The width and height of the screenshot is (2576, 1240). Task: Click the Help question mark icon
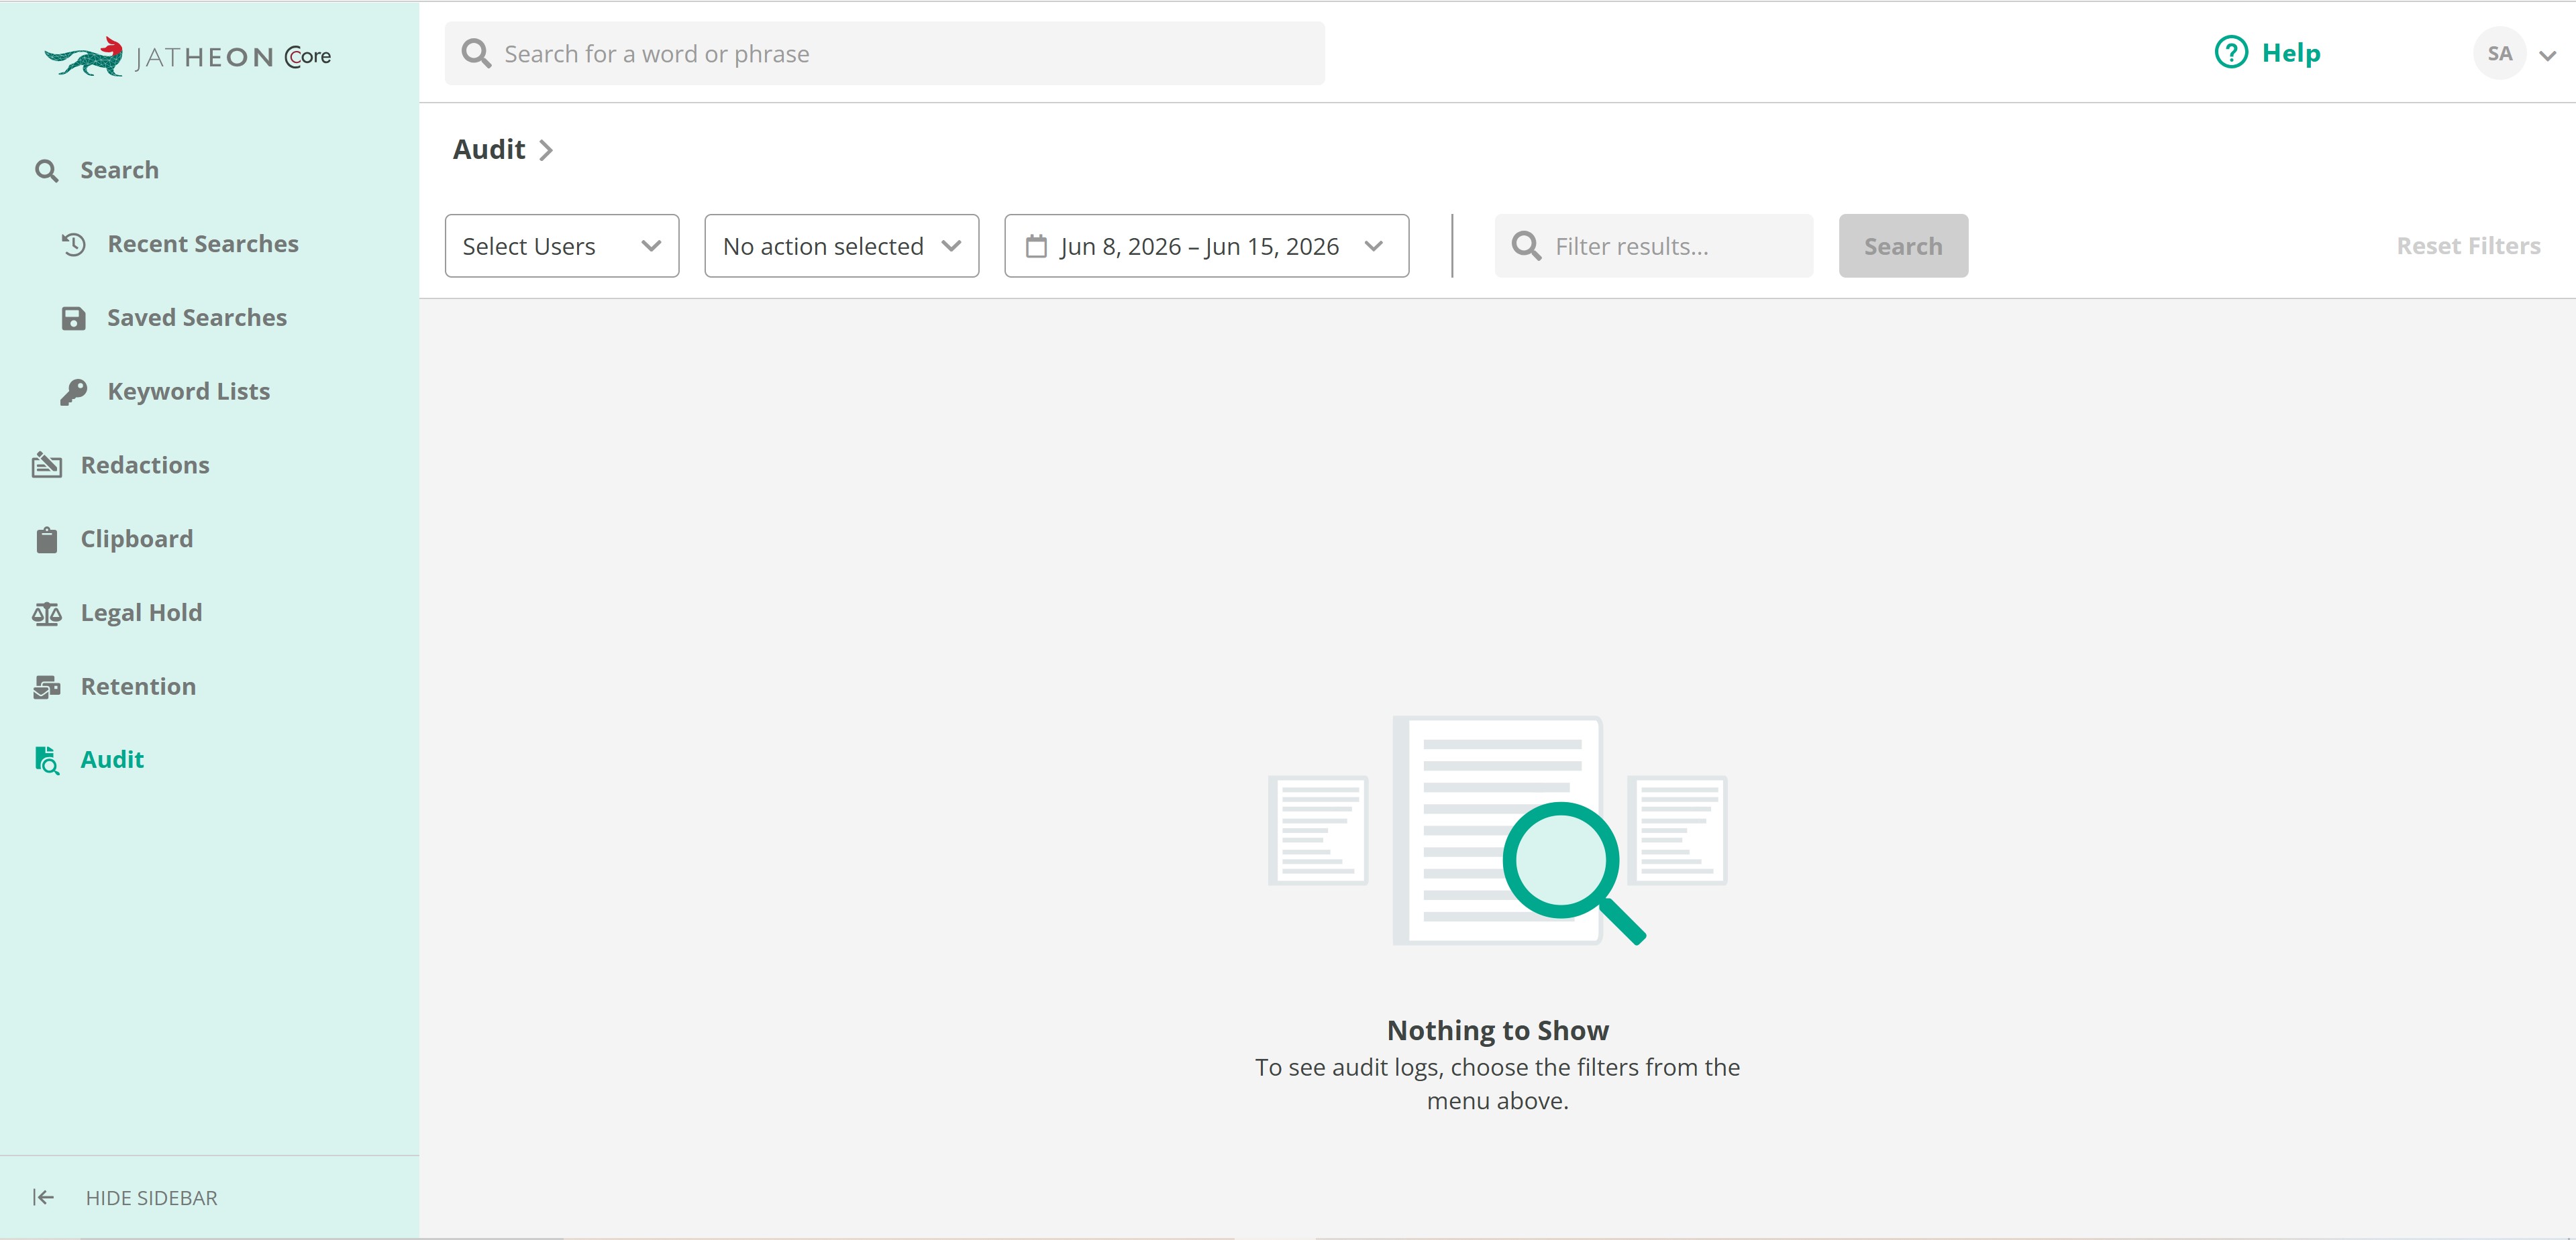(x=2231, y=52)
